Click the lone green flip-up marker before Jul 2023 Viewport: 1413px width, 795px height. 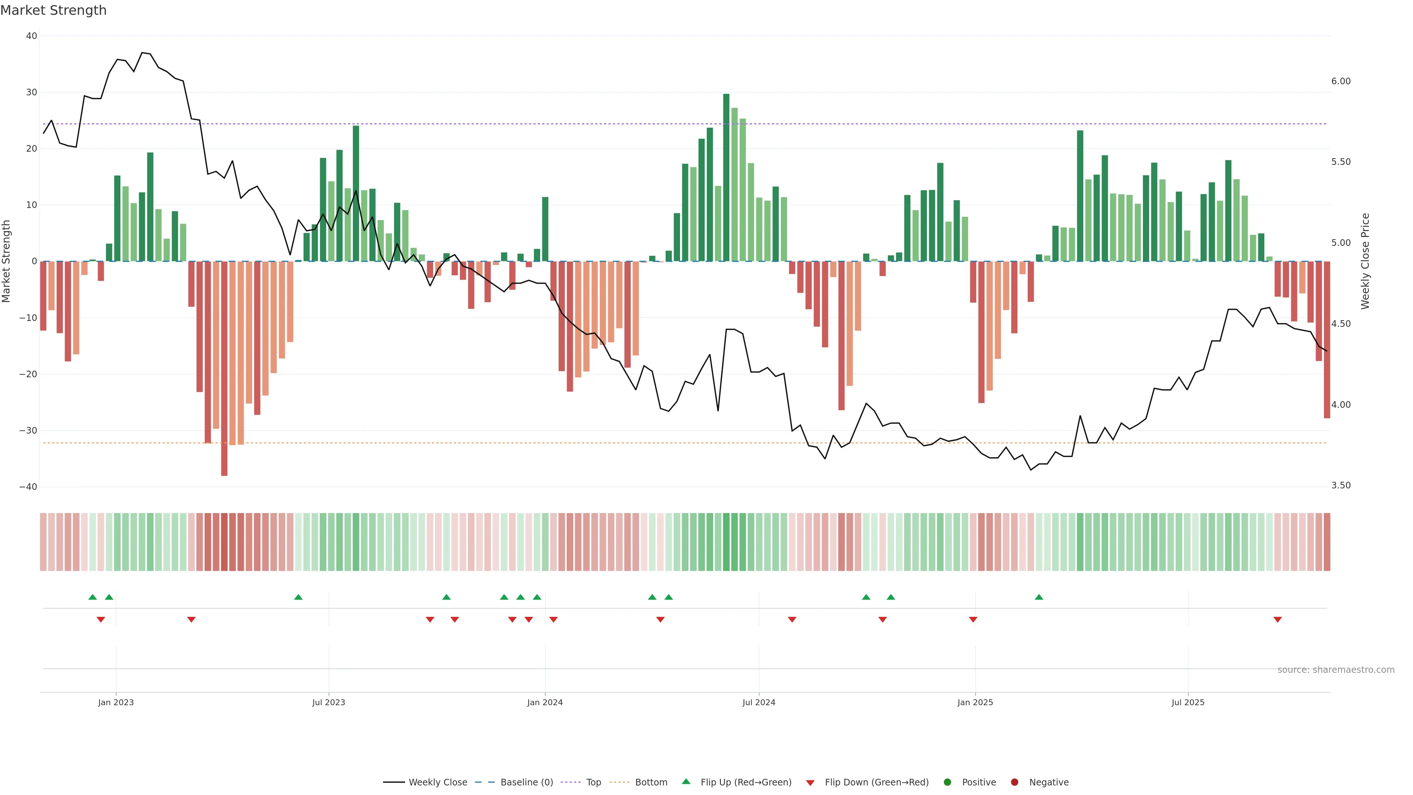298,597
